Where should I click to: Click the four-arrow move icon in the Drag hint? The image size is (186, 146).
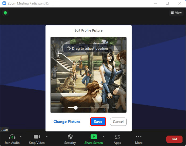tap(69, 48)
